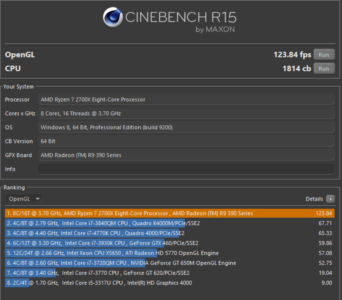The height and width of the screenshot is (300, 342).
Task: Select the i7-3770 GeForce GT 620 row
Action: (170, 273)
